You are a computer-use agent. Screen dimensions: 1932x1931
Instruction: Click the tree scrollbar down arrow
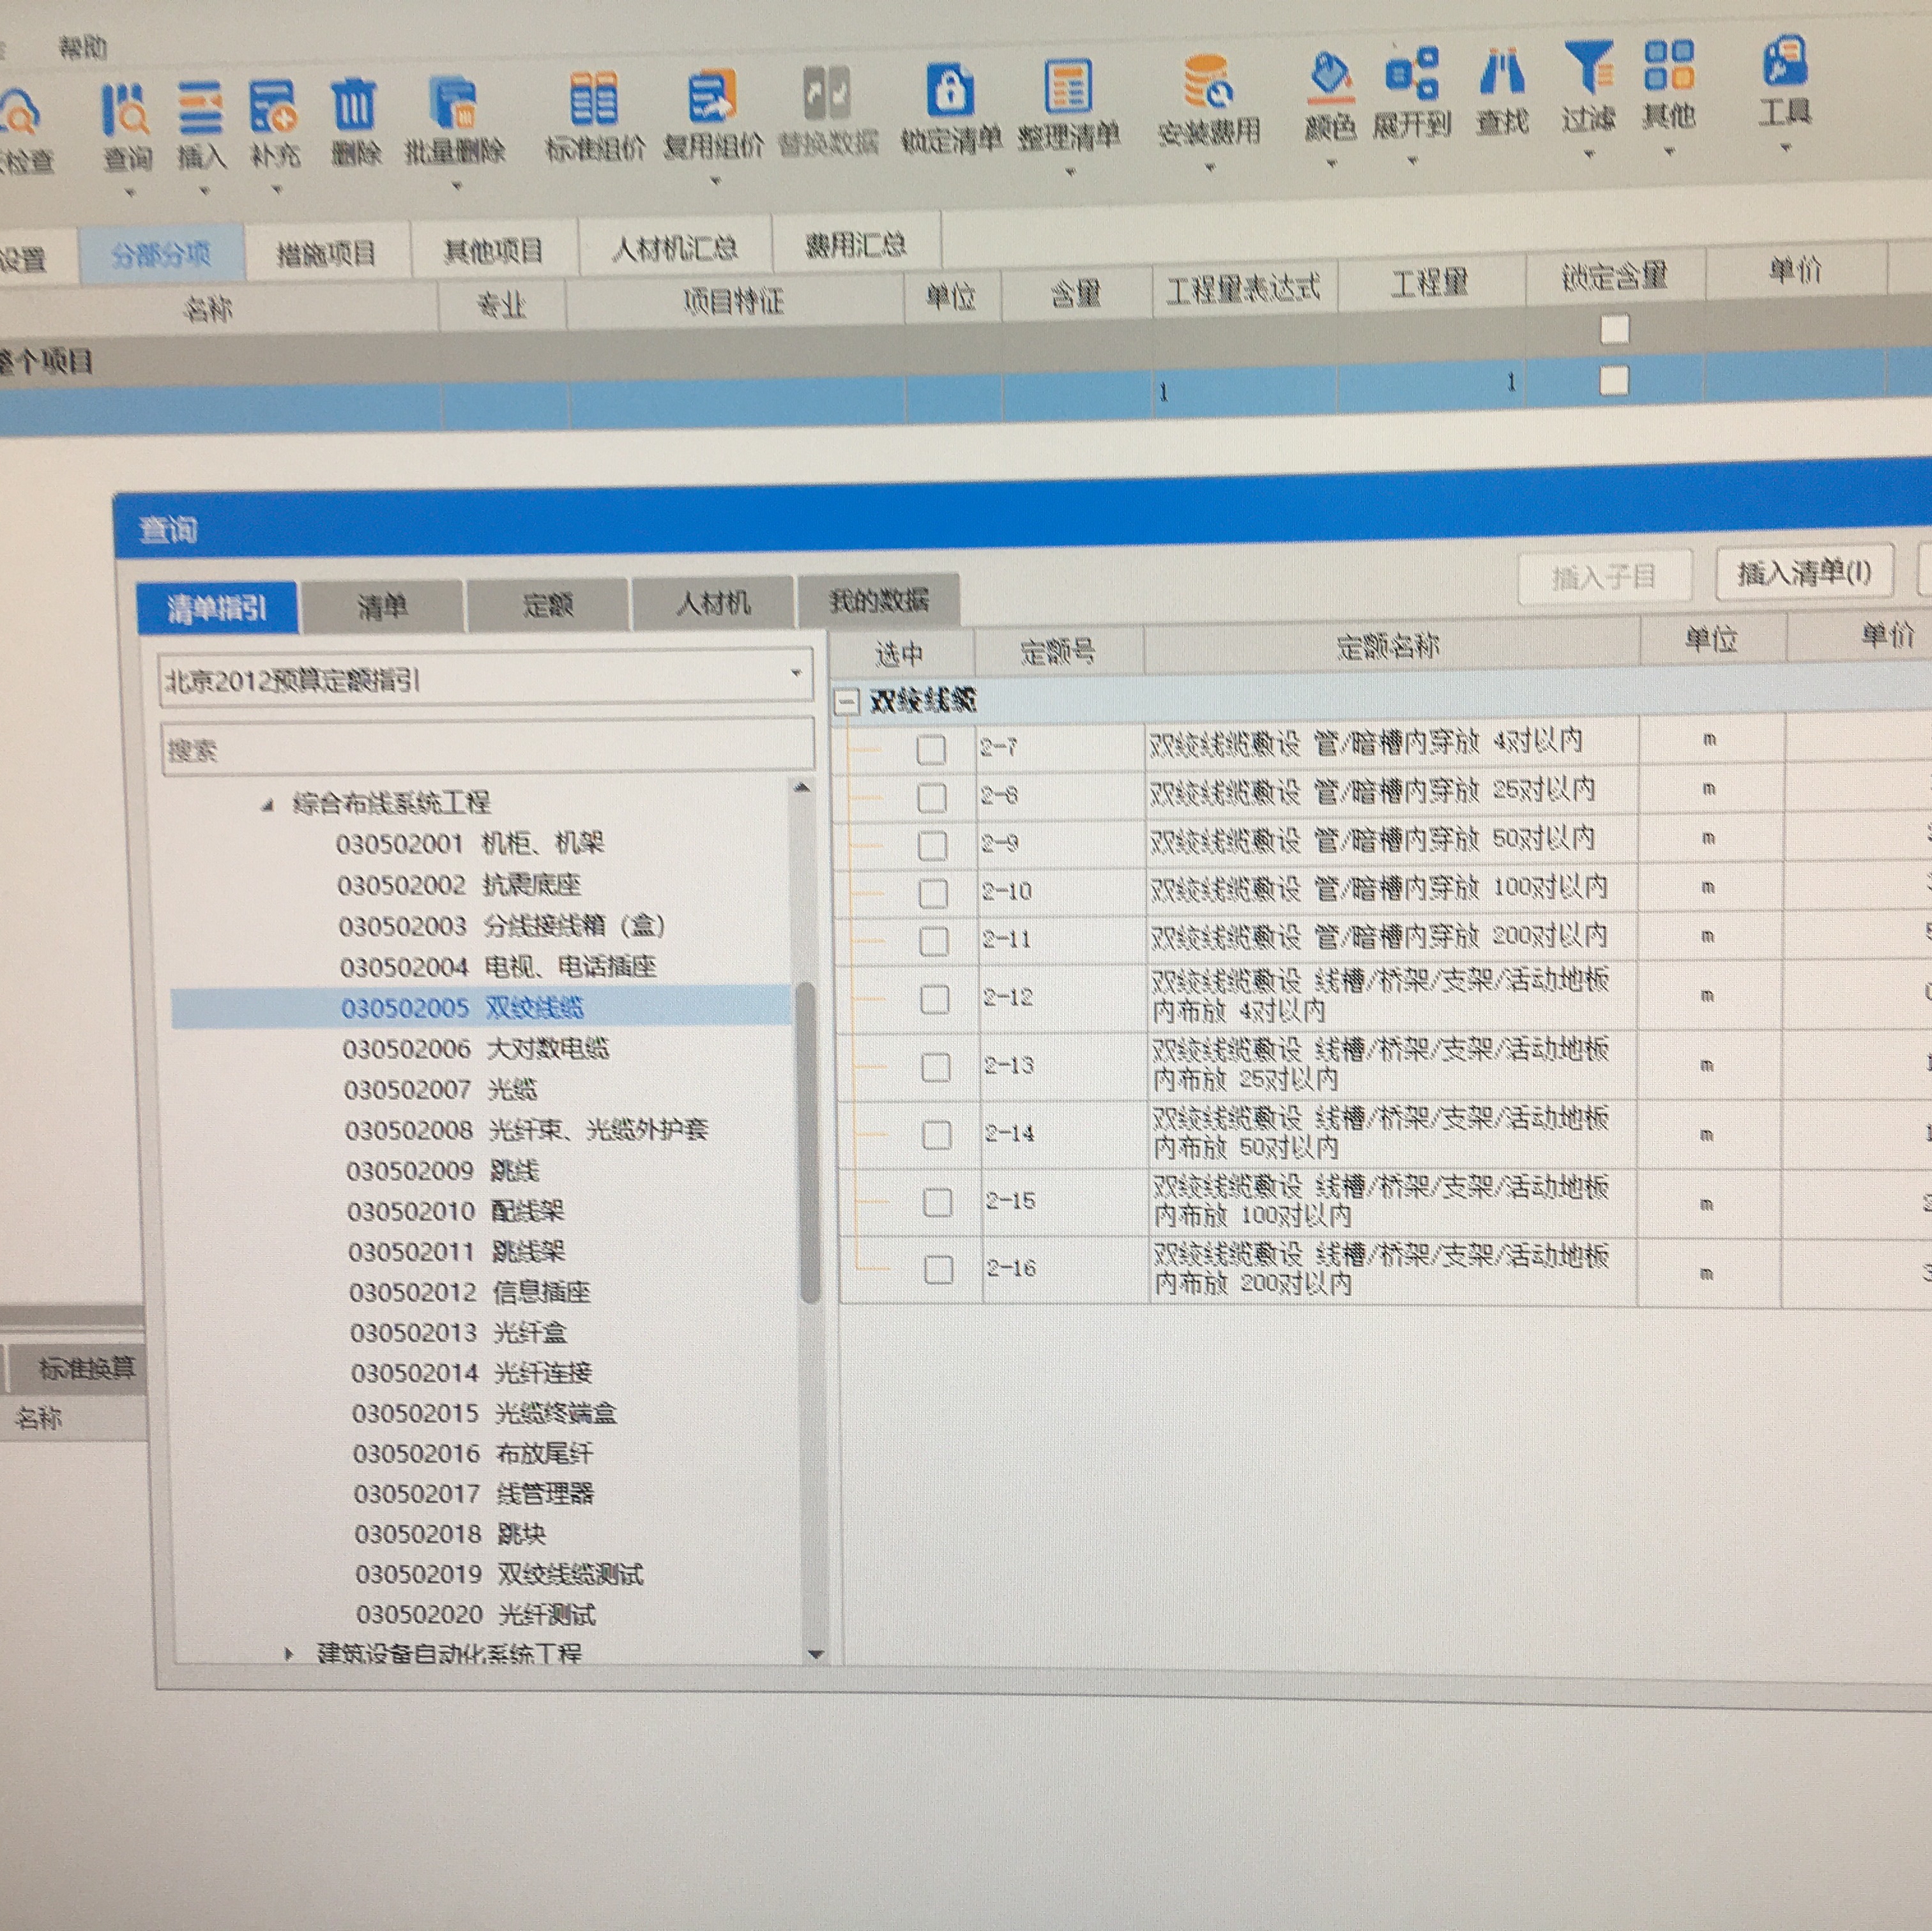coord(815,1655)
